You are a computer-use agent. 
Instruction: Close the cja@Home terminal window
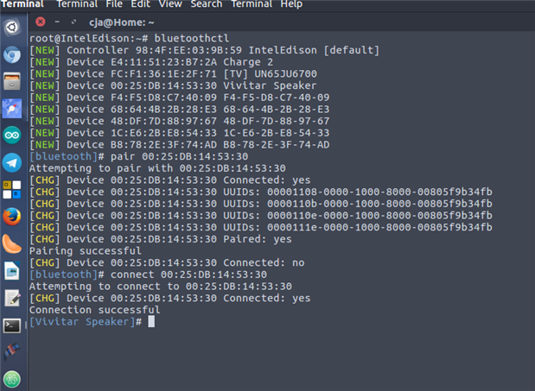[x=41, y=22]
